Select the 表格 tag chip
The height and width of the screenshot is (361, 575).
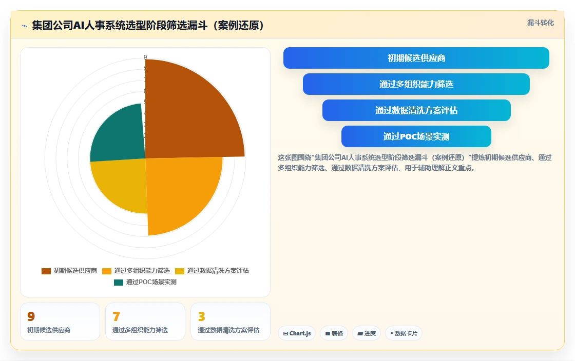tap(334, 333)
